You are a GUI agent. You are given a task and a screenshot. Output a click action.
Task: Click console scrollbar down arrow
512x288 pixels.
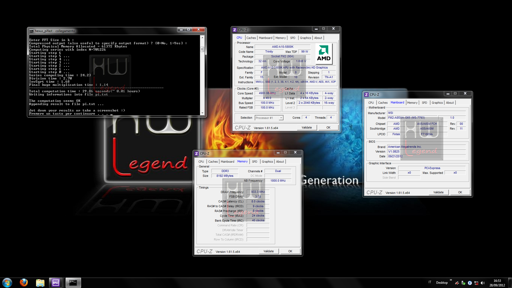(202, 113)
